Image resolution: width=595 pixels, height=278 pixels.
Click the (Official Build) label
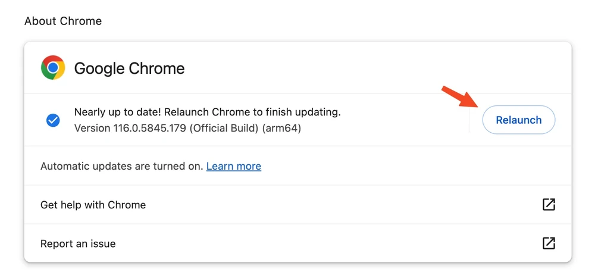click(x=224, y=128)
